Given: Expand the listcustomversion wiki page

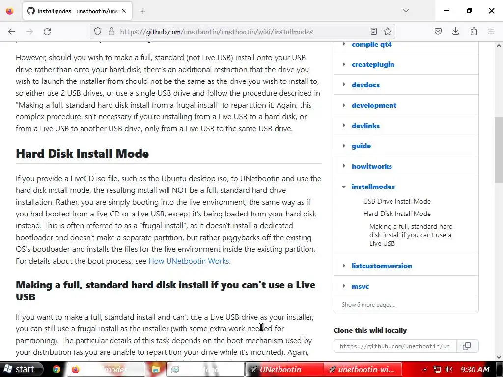Looking at the screenshot, I should (344, 266).
